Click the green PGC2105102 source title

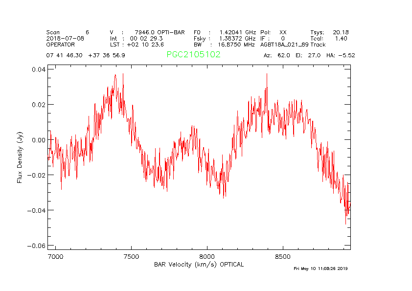(x=193, y=55)
